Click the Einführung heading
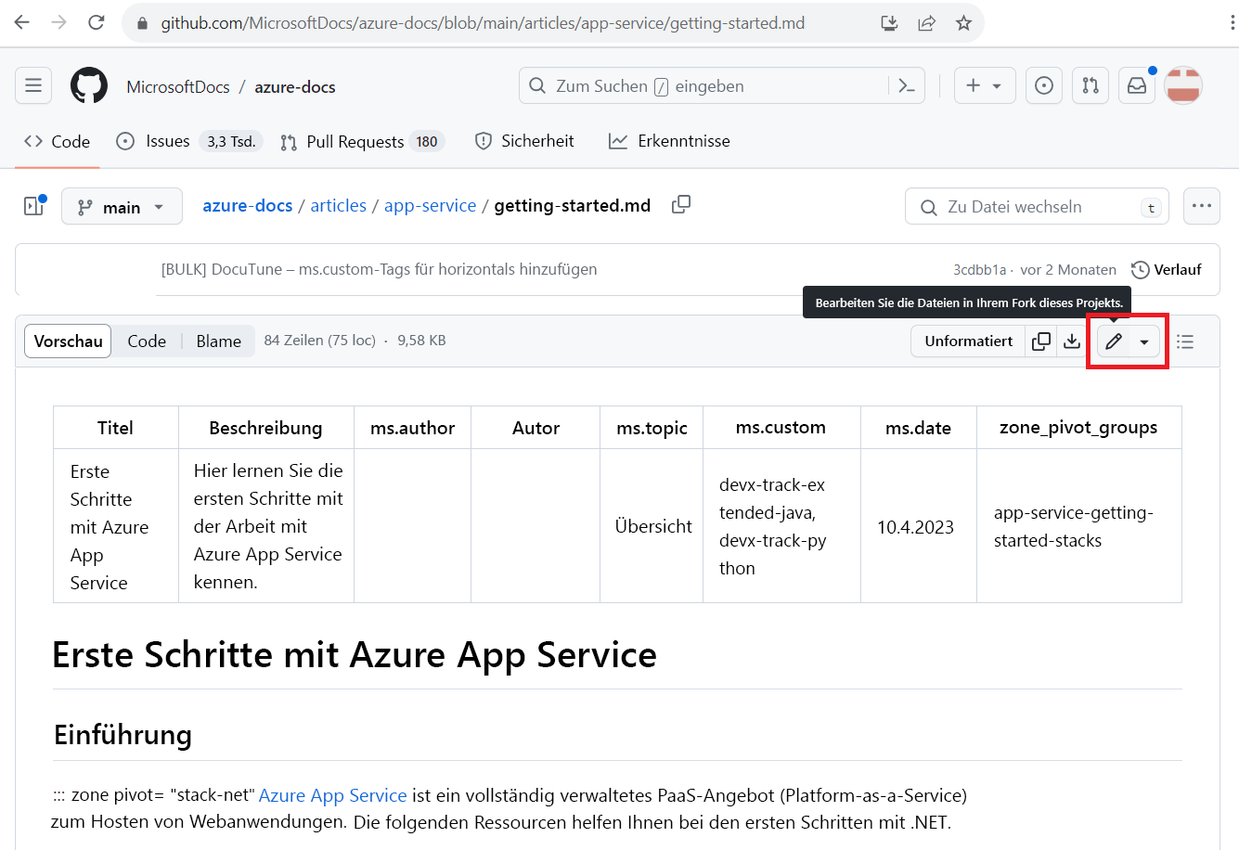Image resolution: width=1239 pixels, height=850 pixels. click(x=123, y=735)
